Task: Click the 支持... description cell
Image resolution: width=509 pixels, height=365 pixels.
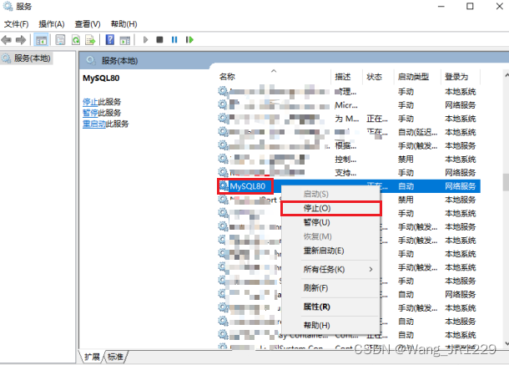Action: click(x=345, y=173)
